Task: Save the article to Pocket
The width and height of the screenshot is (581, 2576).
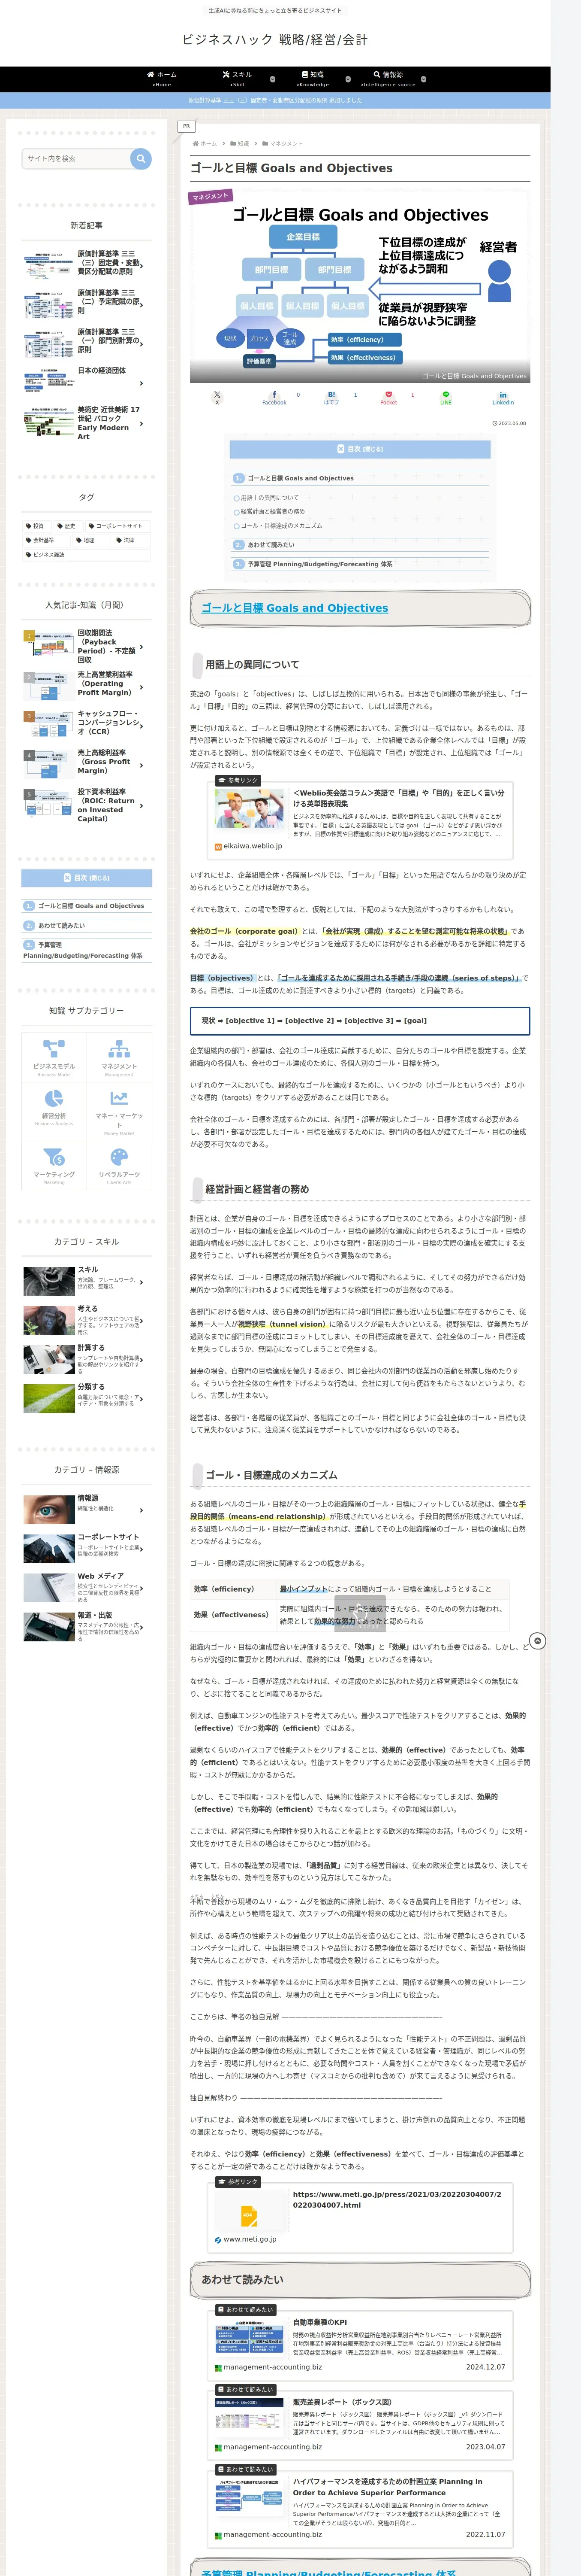Action: [388, 397]
